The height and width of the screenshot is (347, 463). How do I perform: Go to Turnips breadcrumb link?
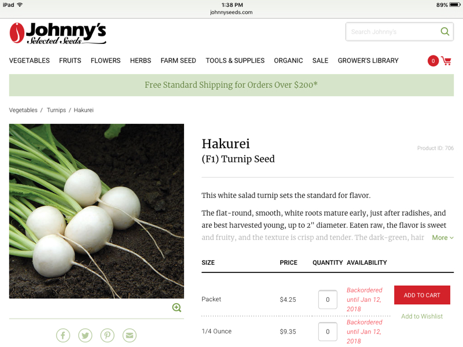[x=56, y=110]
